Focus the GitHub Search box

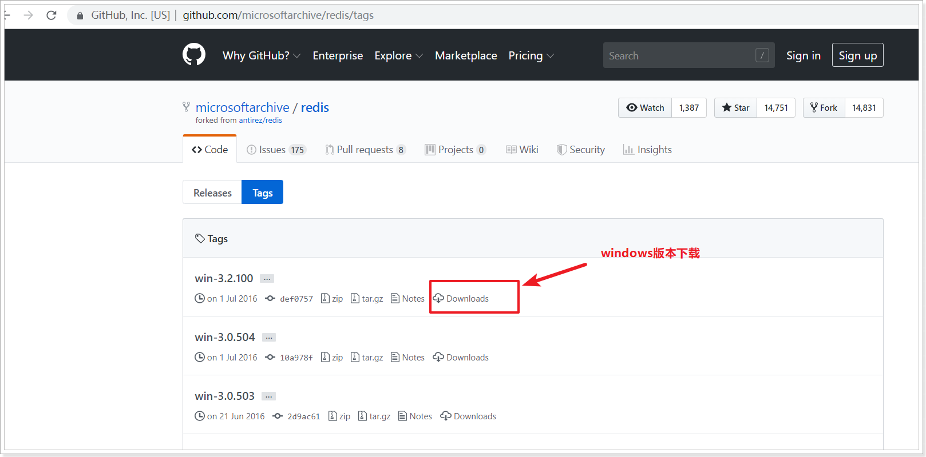click(688, 55)
